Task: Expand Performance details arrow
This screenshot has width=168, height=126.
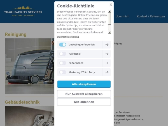Action: [107, 63]
